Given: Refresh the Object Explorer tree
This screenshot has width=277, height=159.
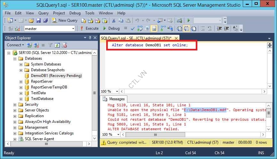Looking at the screenshot, I should tap(57, 45).
